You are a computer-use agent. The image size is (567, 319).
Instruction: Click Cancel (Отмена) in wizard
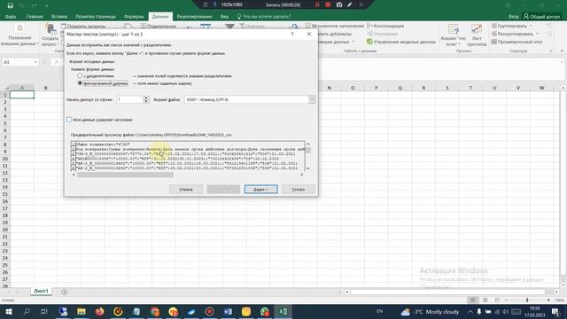(x=186, y=189)
